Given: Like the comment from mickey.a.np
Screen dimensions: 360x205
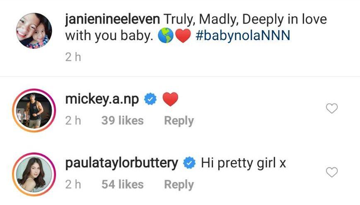Looking at the screenshot, I should point(332,109).
